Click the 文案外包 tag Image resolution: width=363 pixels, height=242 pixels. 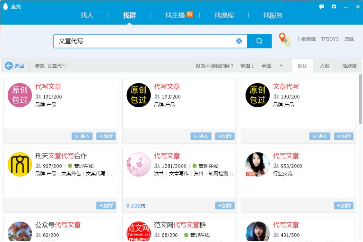coord(71,174)
